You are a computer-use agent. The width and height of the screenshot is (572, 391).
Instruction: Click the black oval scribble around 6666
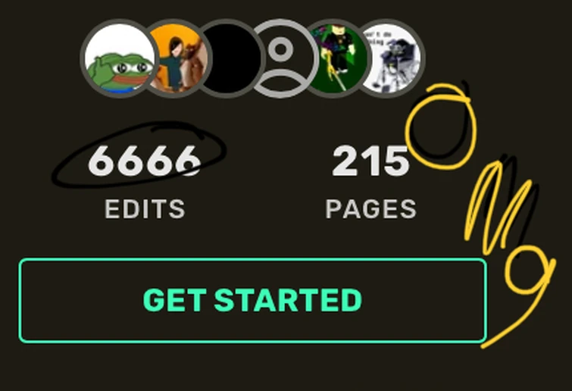tap(139, 155)
